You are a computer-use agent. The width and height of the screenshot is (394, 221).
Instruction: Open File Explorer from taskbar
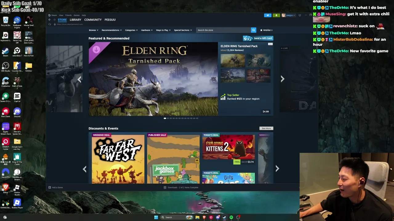[197, 217]
